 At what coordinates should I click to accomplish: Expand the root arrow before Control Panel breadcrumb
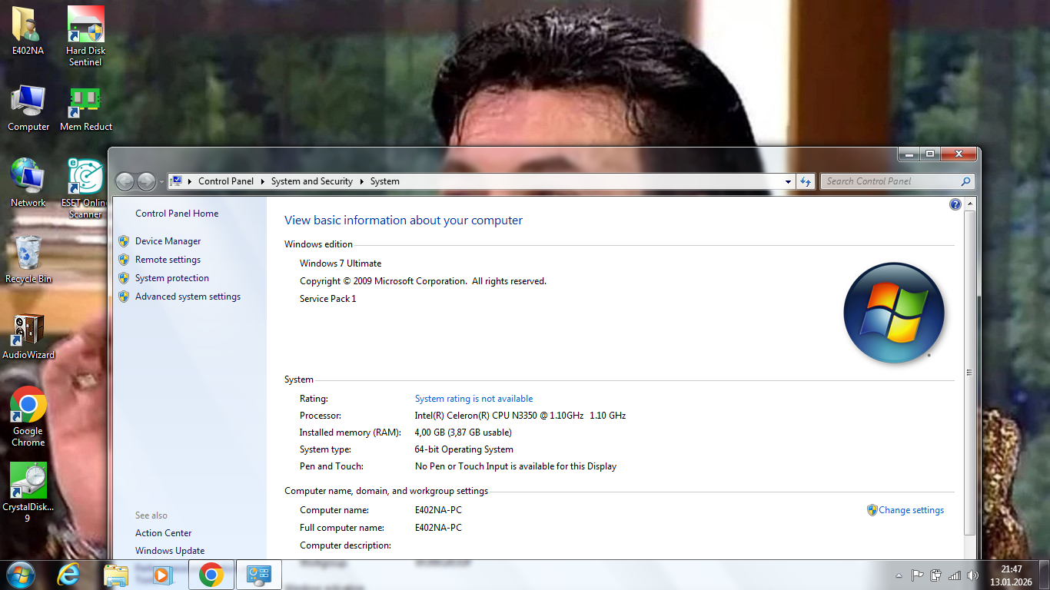[190, 181]
